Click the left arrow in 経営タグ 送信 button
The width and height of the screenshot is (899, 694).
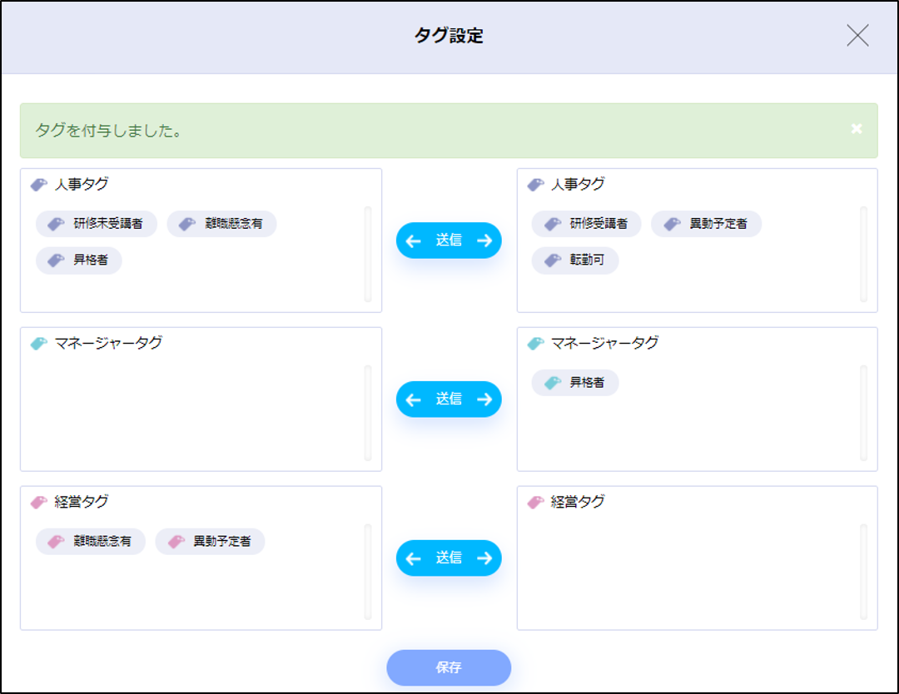[x=414, y=558]
